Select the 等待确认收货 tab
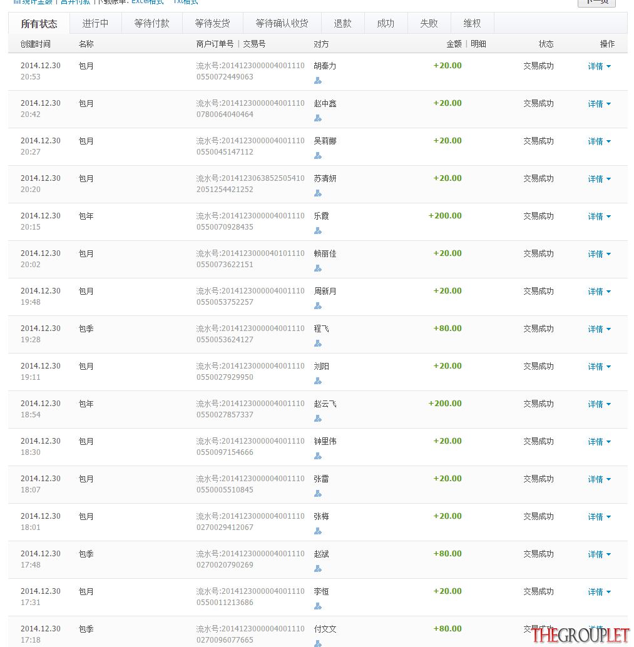Screen dimensions: 634x647 pos(282,24)
